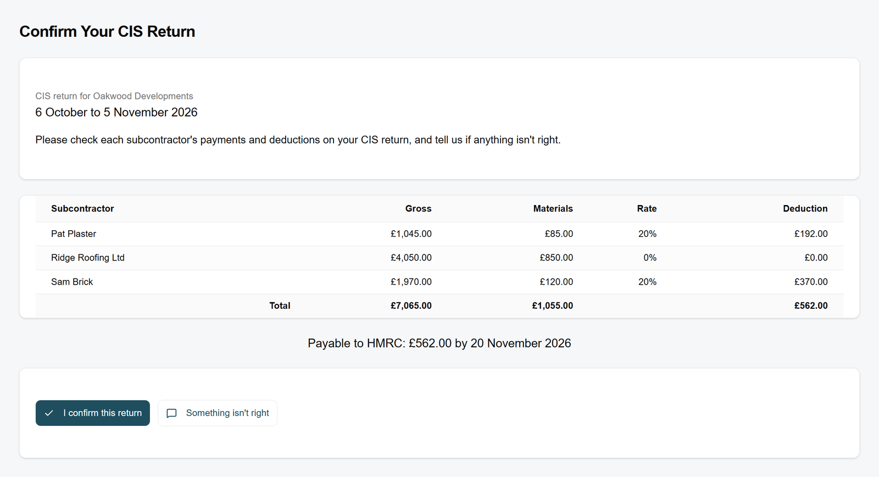Click Ridge Roofing's gross £4,050.00
The image size is (879, 477).
tap(411, 258)
